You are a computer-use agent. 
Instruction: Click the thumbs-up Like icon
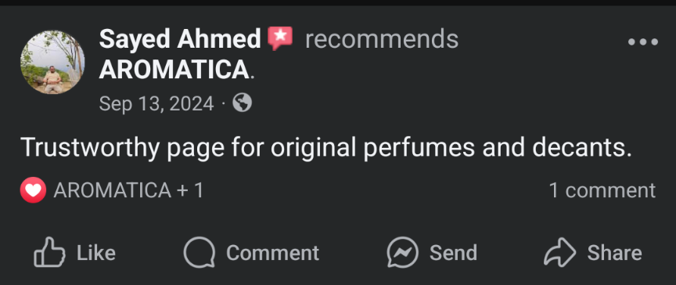(x=49, y=252)
